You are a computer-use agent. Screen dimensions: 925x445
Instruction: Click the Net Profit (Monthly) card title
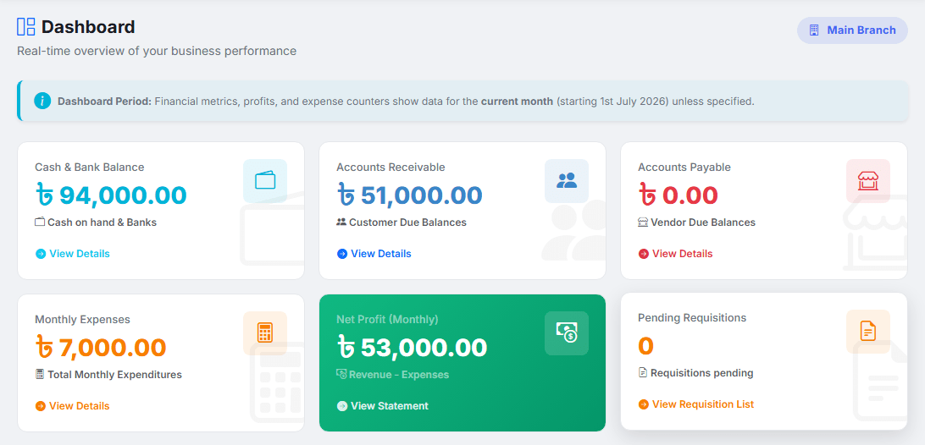click(387, 320)
